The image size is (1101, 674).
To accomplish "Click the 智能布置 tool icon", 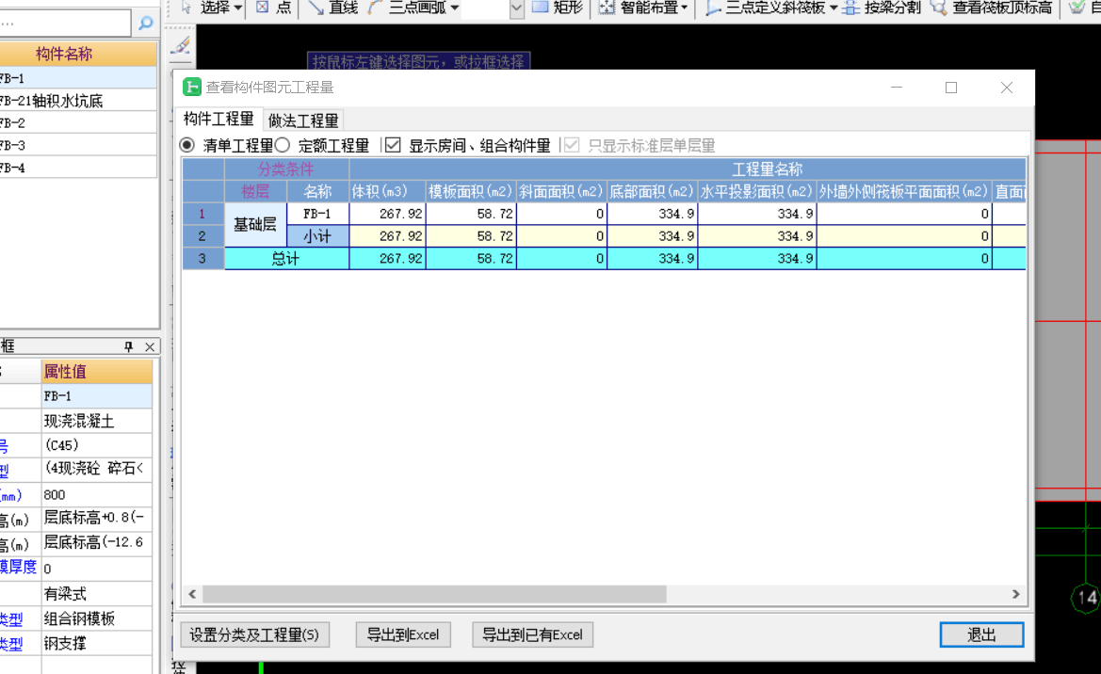I will (x=607, y=8).
